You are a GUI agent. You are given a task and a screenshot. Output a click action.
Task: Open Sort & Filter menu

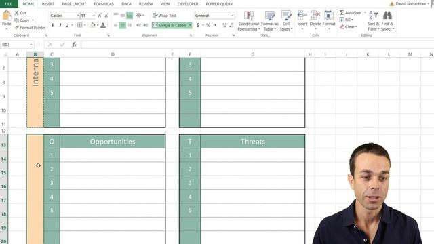tap(373, 21)
